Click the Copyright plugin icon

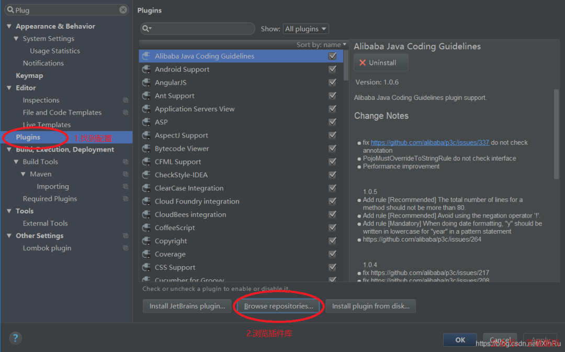point(146,241)
